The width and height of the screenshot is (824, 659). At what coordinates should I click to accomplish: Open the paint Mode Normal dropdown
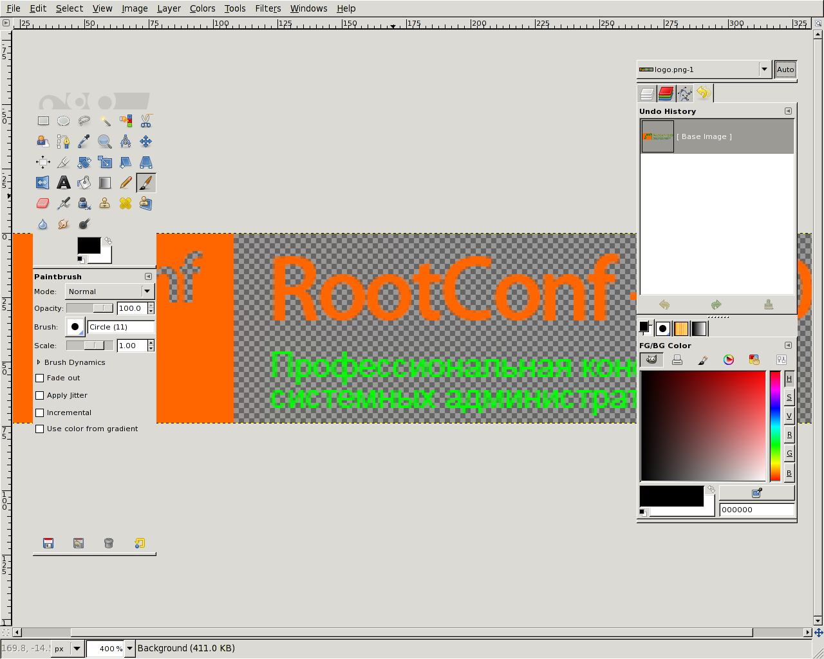pos(110,292)
